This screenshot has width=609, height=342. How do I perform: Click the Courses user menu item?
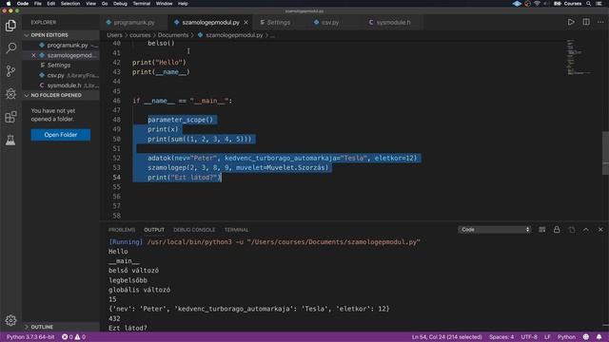[572, 4]
